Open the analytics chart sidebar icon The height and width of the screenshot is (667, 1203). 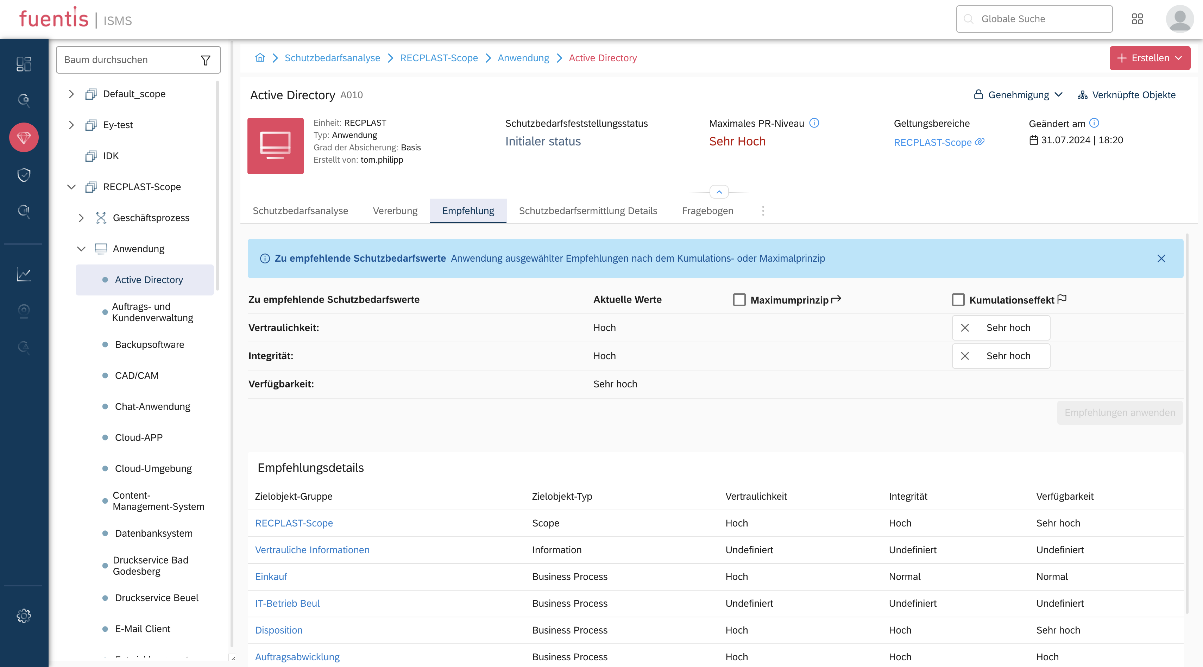click(24, 274)
